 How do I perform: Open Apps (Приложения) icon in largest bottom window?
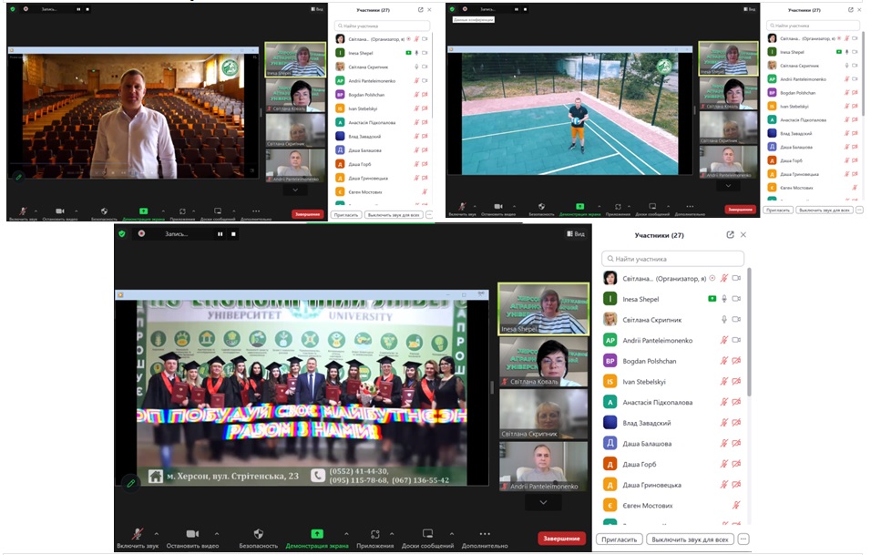click(x=375, y=534)
